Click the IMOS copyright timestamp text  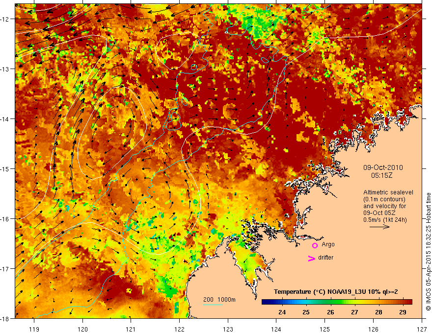(x=428, y=251)
